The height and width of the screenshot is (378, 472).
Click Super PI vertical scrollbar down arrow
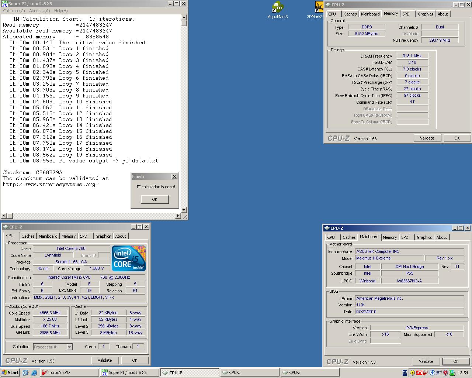click(184, 210)
